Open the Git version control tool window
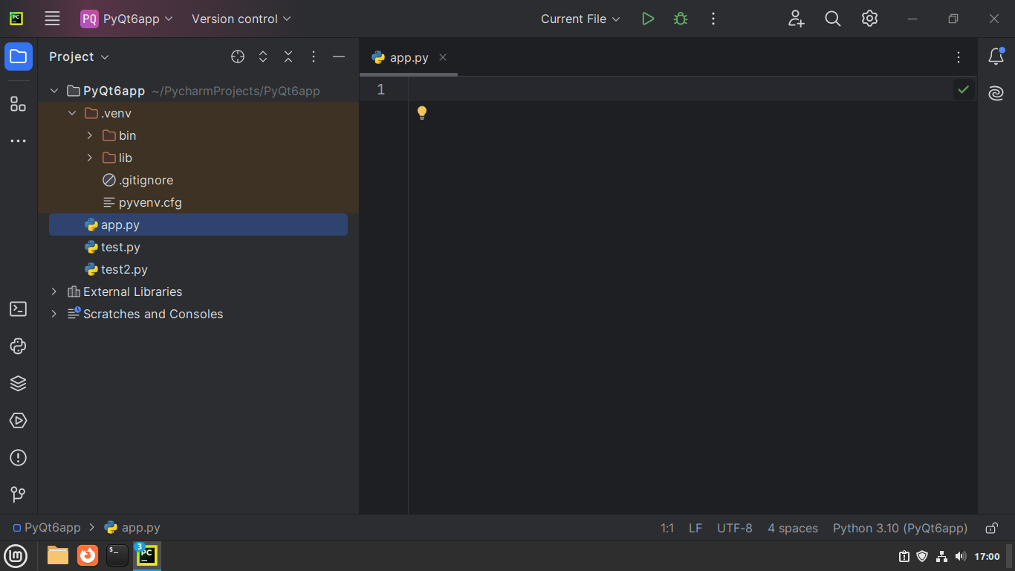This screenshot has height=571, width=1015. point(19,494)
